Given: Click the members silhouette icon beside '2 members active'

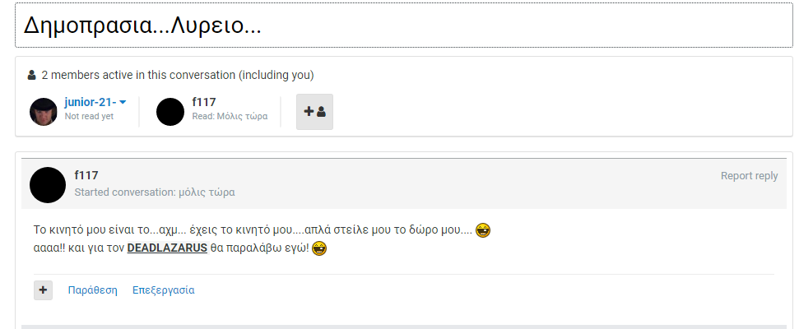Looking at the screenshot, I should coord(32,76).
